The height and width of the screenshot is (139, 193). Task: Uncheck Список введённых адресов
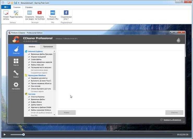pyautogui.click(x=29, y=62)
